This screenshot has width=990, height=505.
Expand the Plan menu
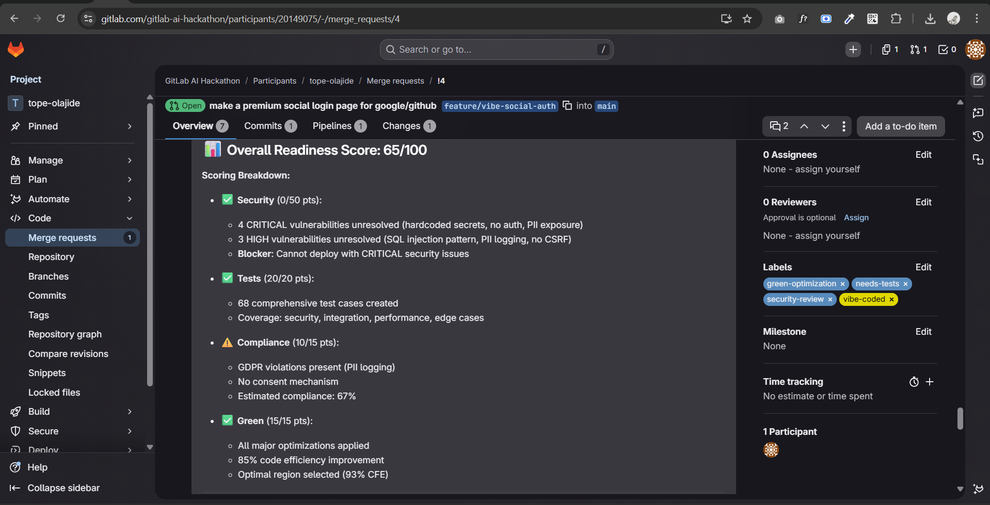click(x=72, y=180)
